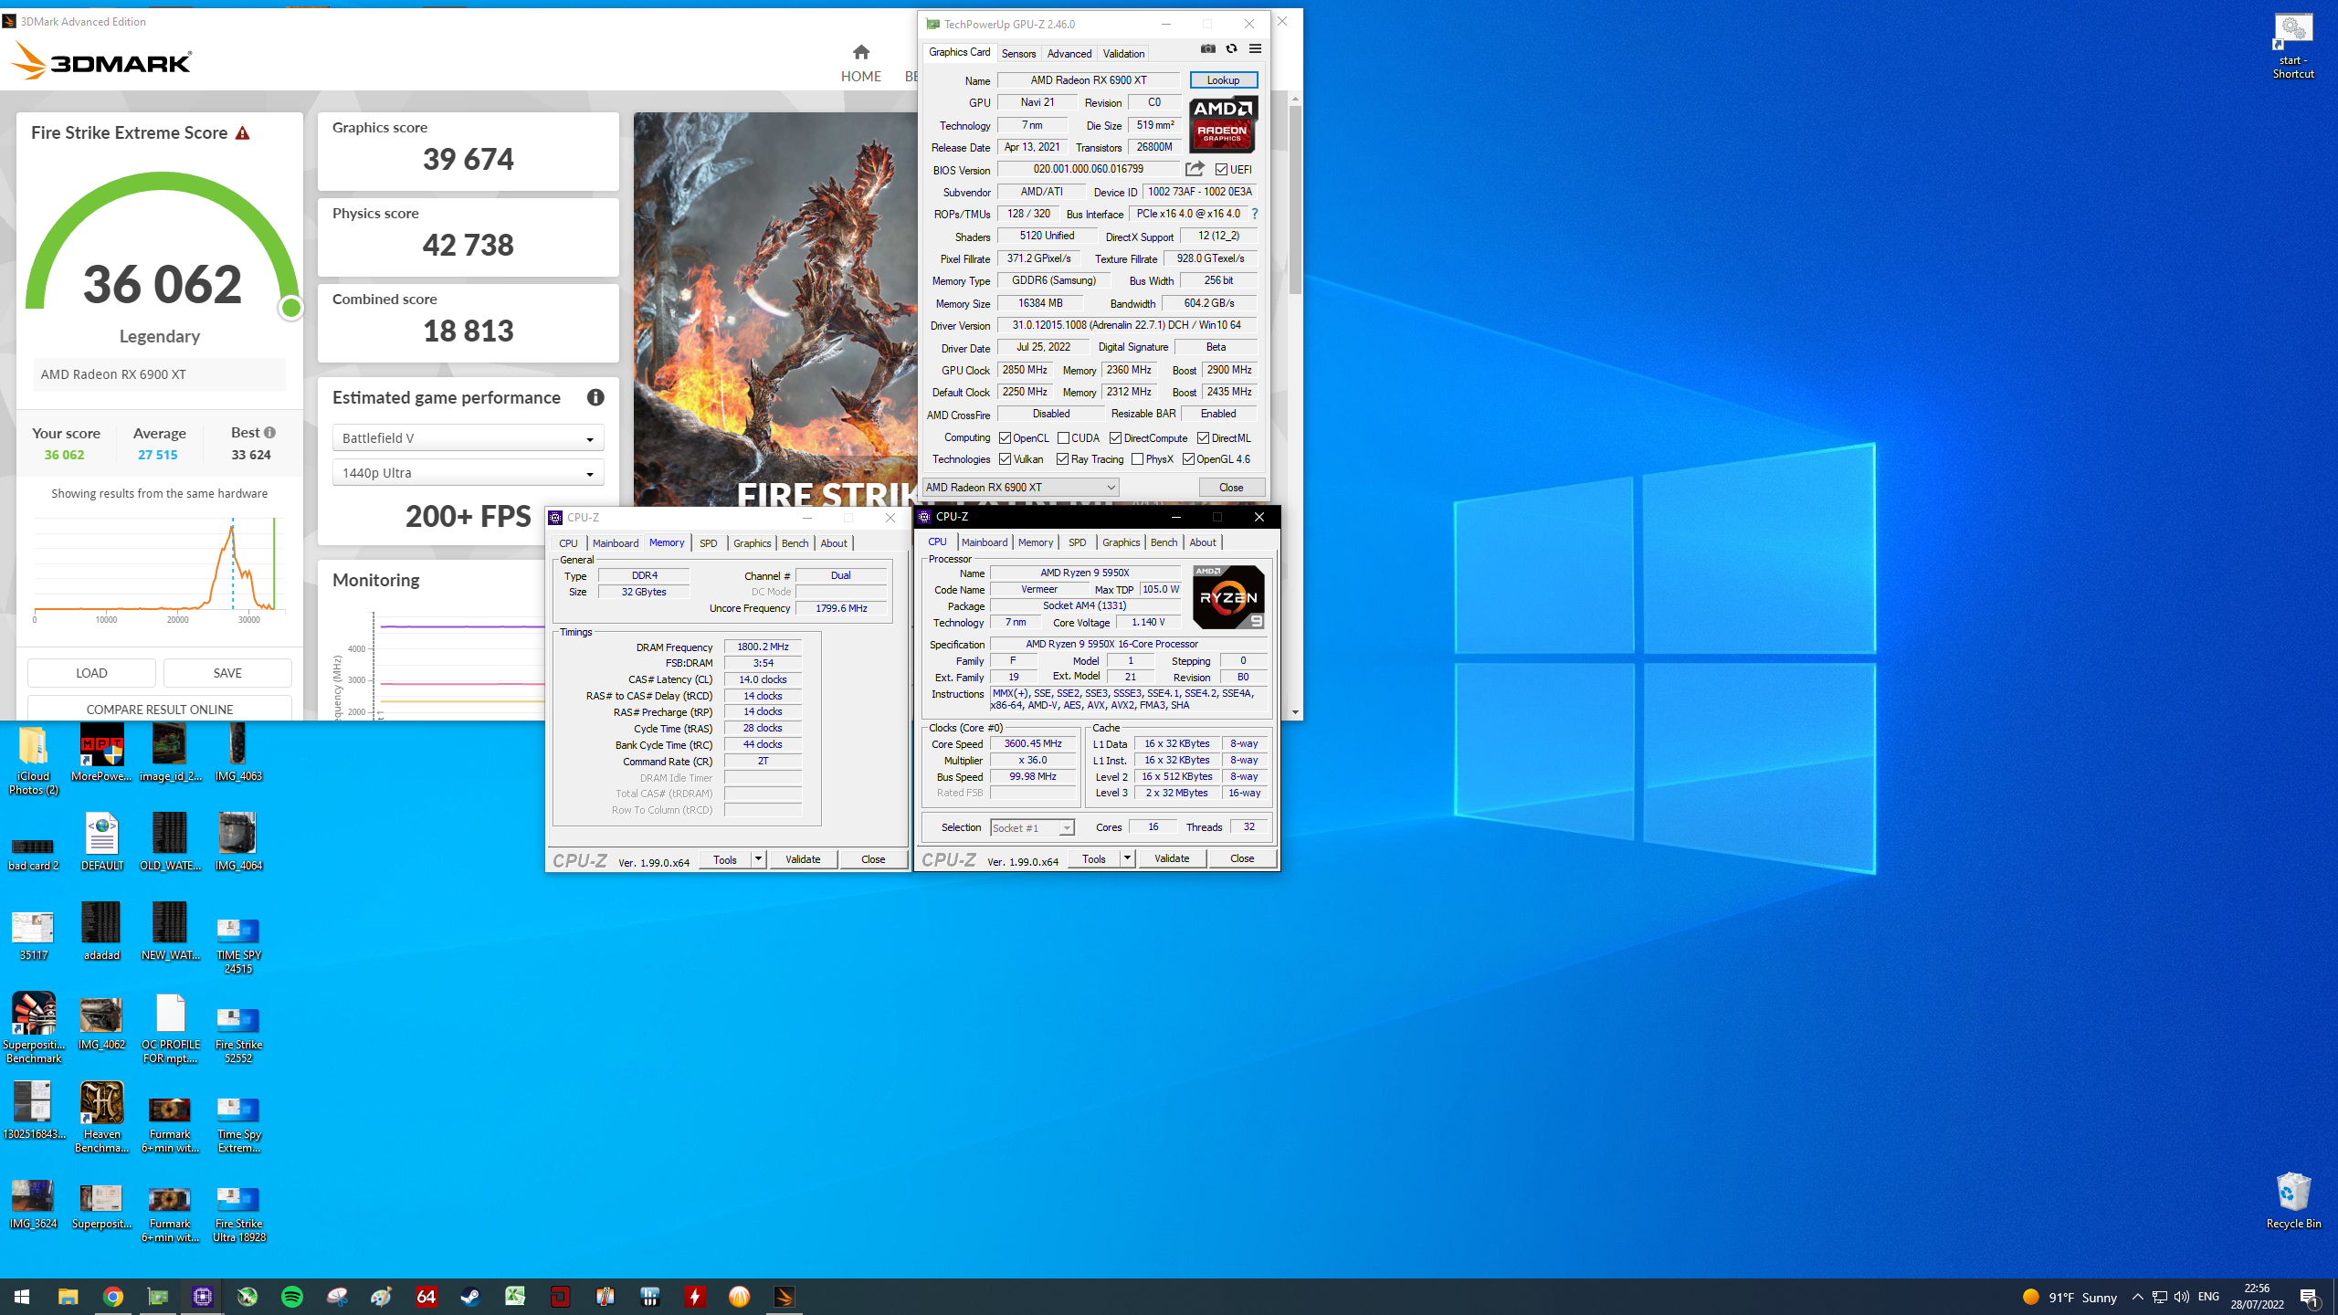Open the SPD tab in CPU-Z memory window
2338x1315 pixels.
click(x=708, y=543)
